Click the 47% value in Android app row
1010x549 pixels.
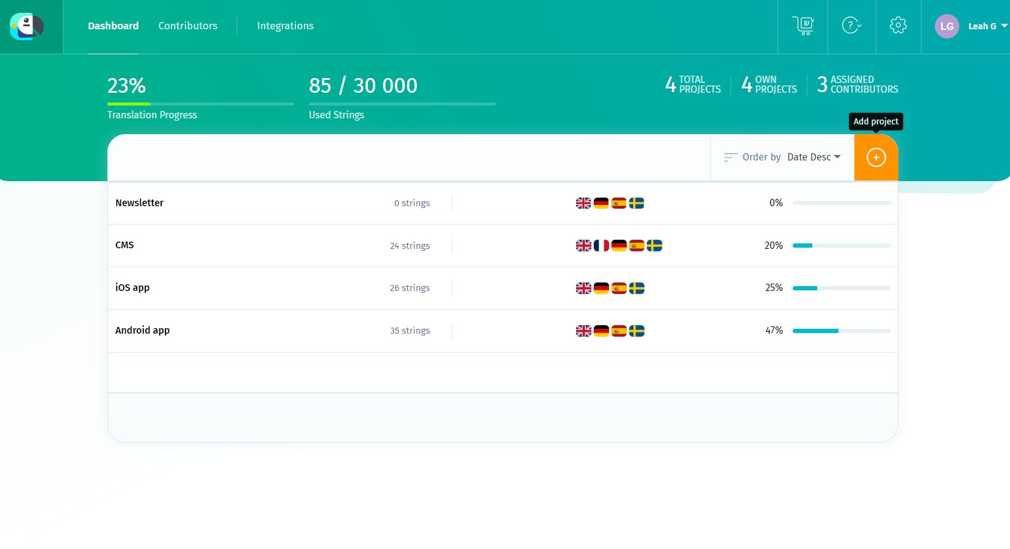pyautogui.click(x=774, y=330)
